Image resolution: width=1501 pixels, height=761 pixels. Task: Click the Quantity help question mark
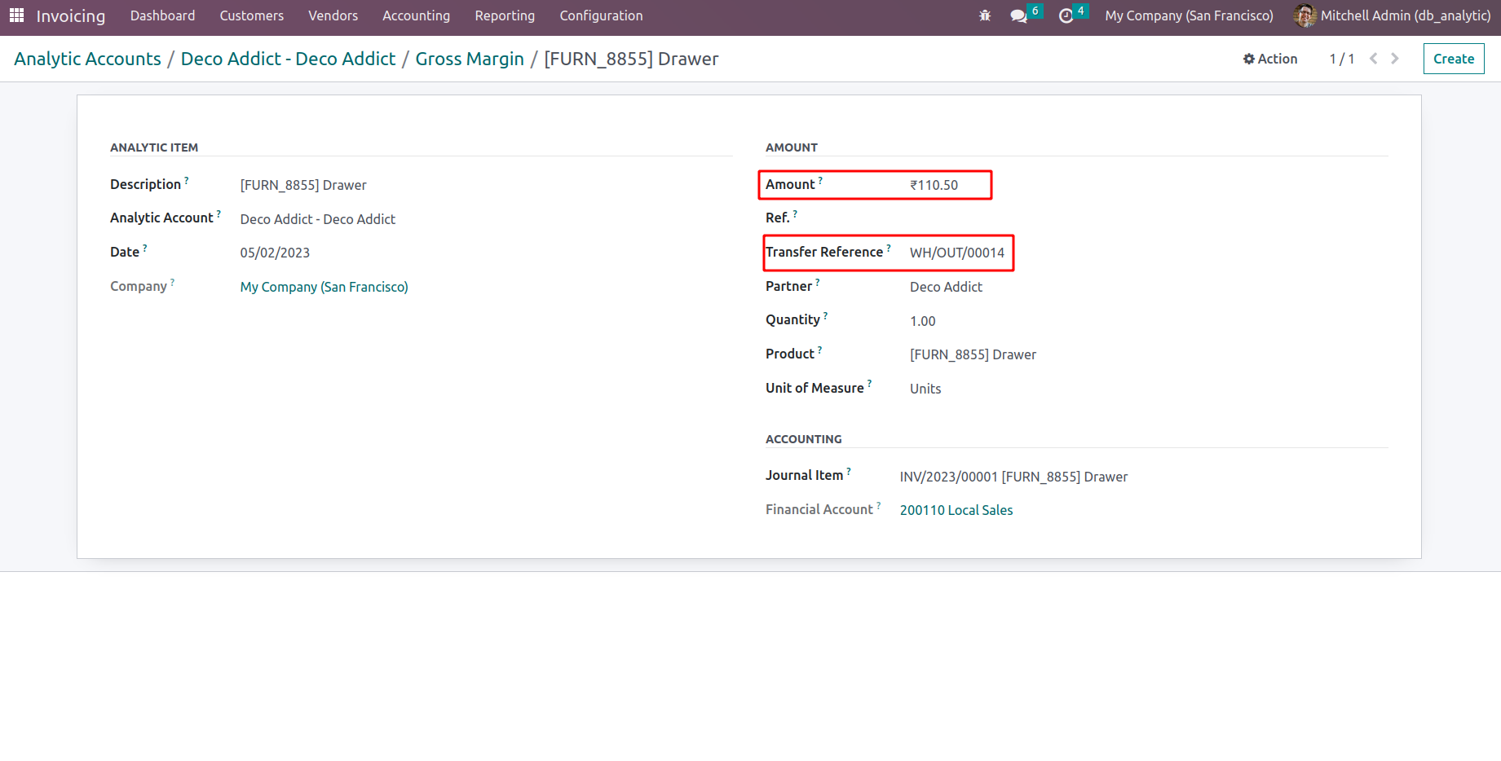coord(825,315)
